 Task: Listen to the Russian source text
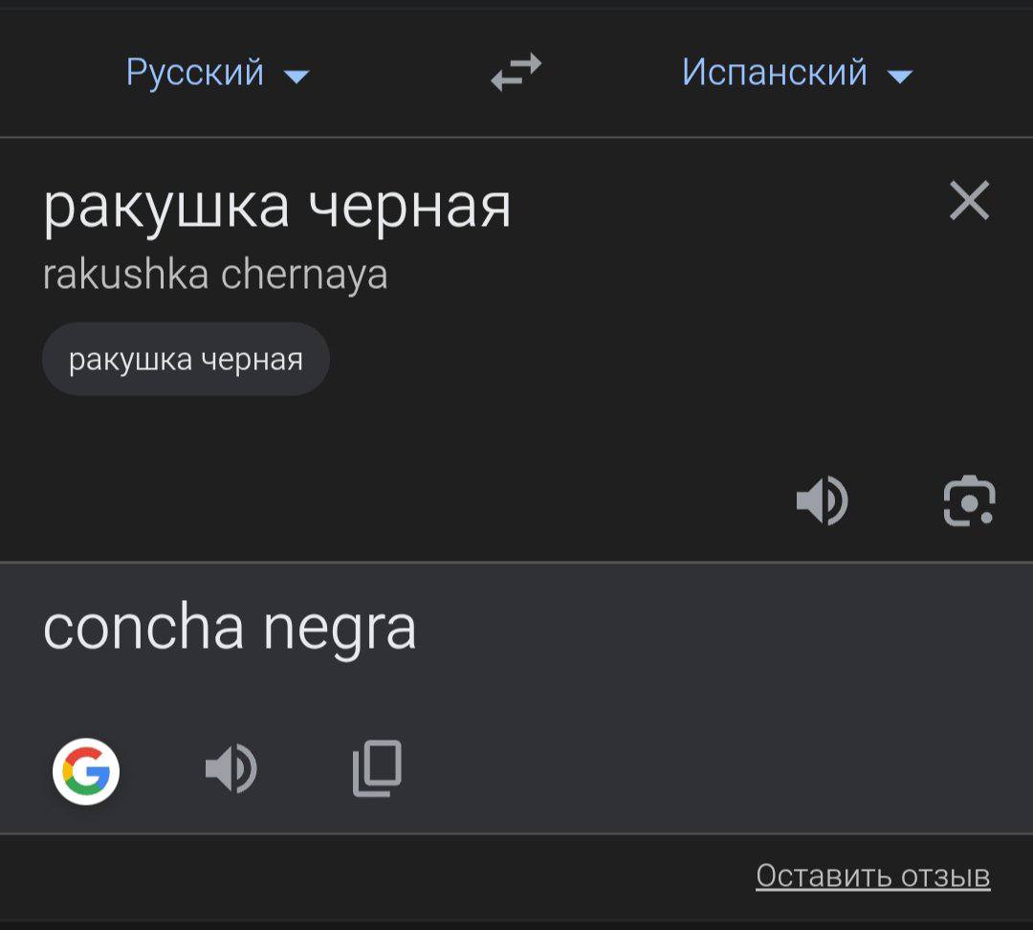(x=822, y=500)
